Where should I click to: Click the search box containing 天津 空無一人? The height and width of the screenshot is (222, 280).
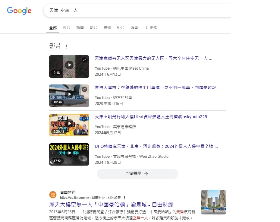[x=137, y=10]
